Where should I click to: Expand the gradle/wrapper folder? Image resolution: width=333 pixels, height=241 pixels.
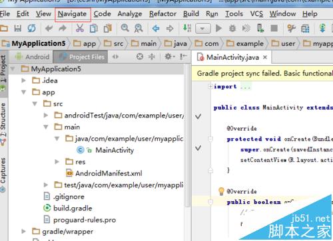(23, 232)
